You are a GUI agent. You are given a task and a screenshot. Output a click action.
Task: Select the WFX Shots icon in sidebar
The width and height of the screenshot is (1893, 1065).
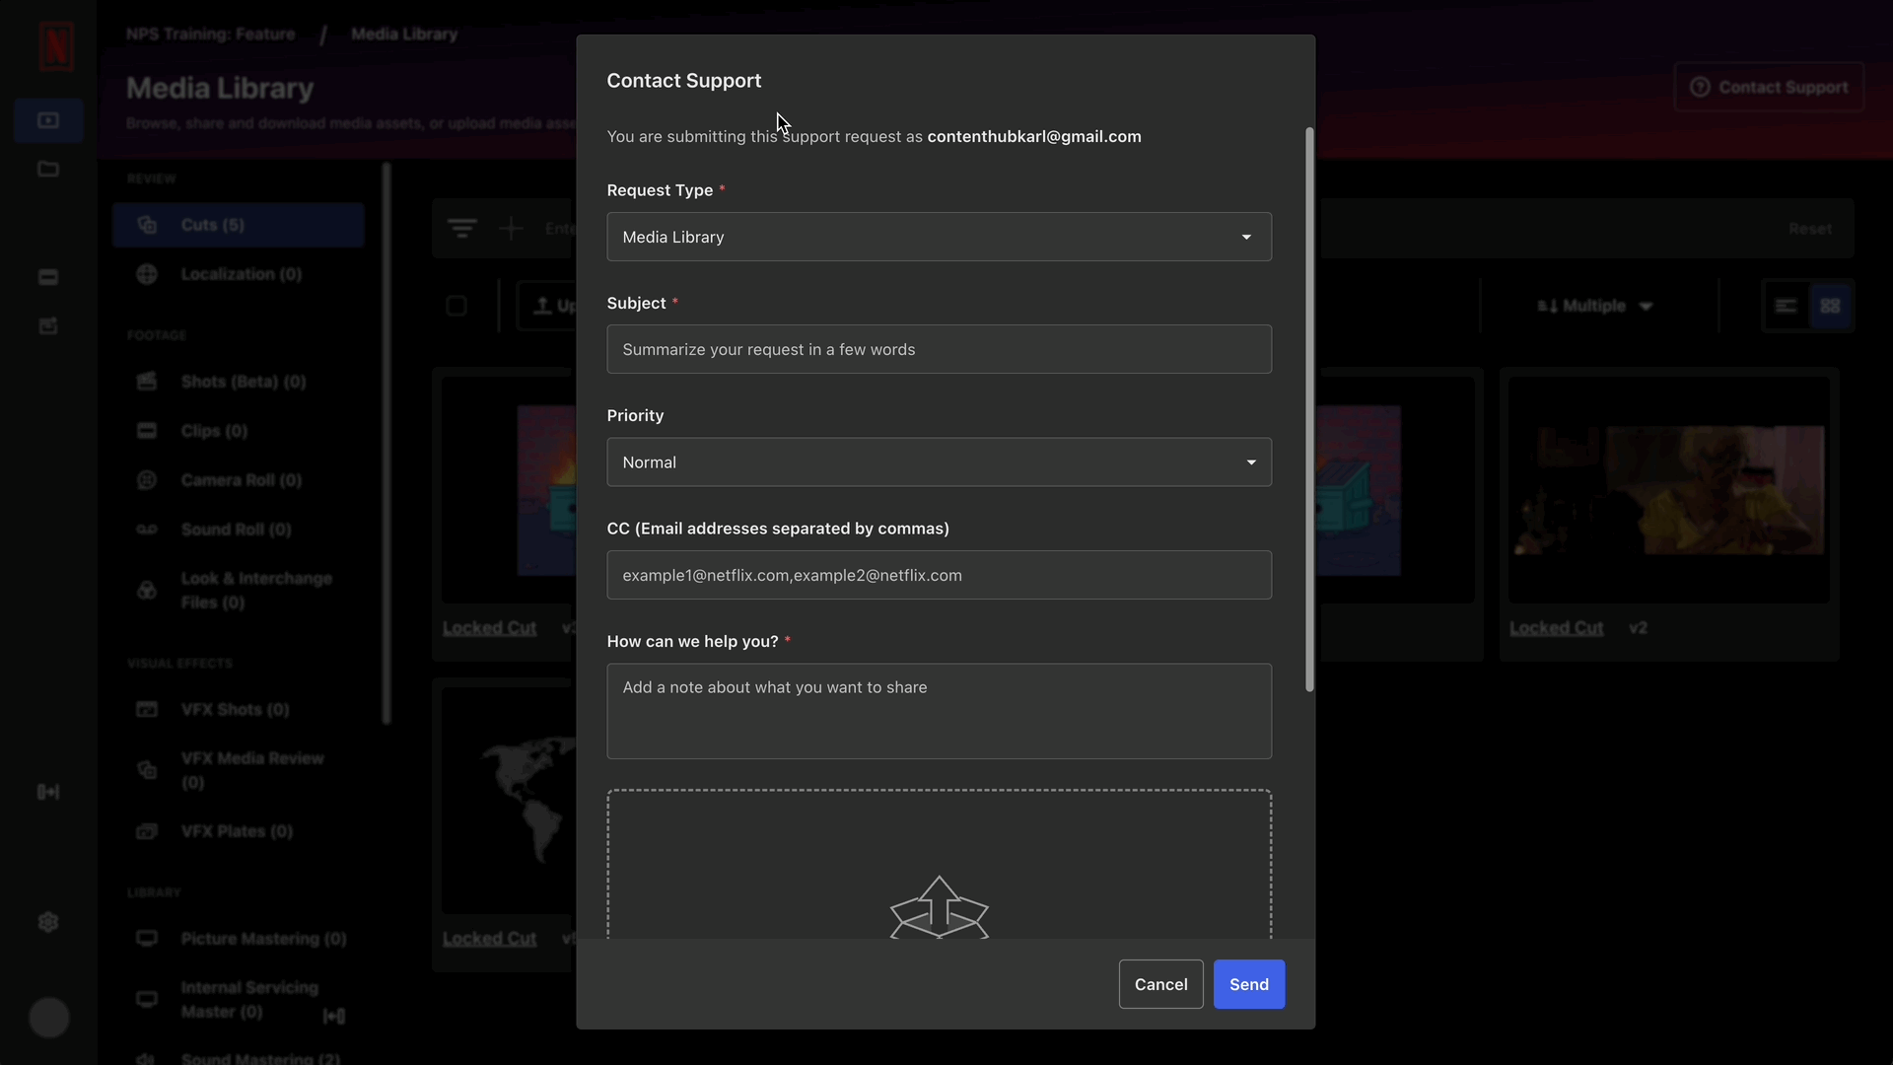[146, 709]
